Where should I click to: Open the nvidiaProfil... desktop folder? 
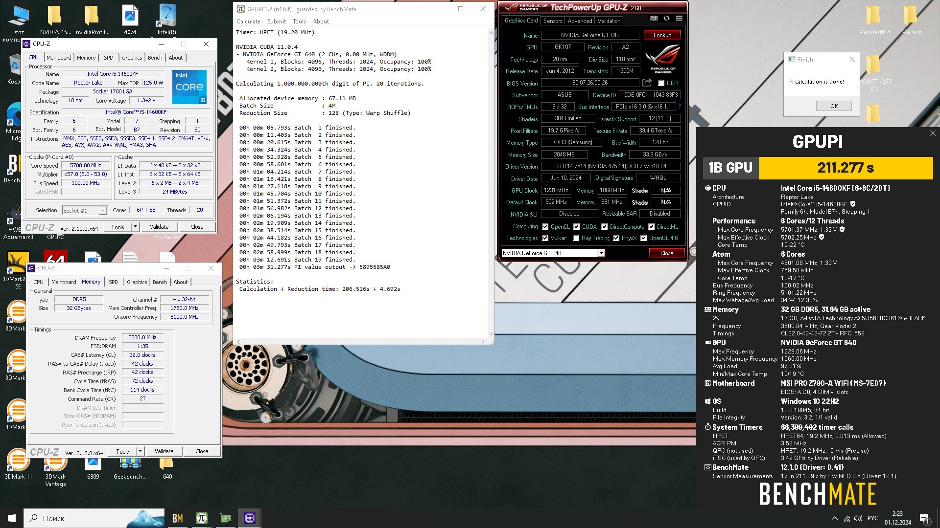point(92,20)
